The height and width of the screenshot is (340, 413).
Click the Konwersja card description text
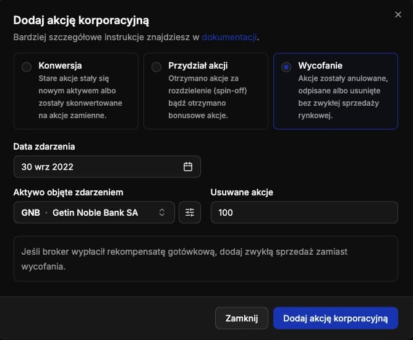point(80,97)
